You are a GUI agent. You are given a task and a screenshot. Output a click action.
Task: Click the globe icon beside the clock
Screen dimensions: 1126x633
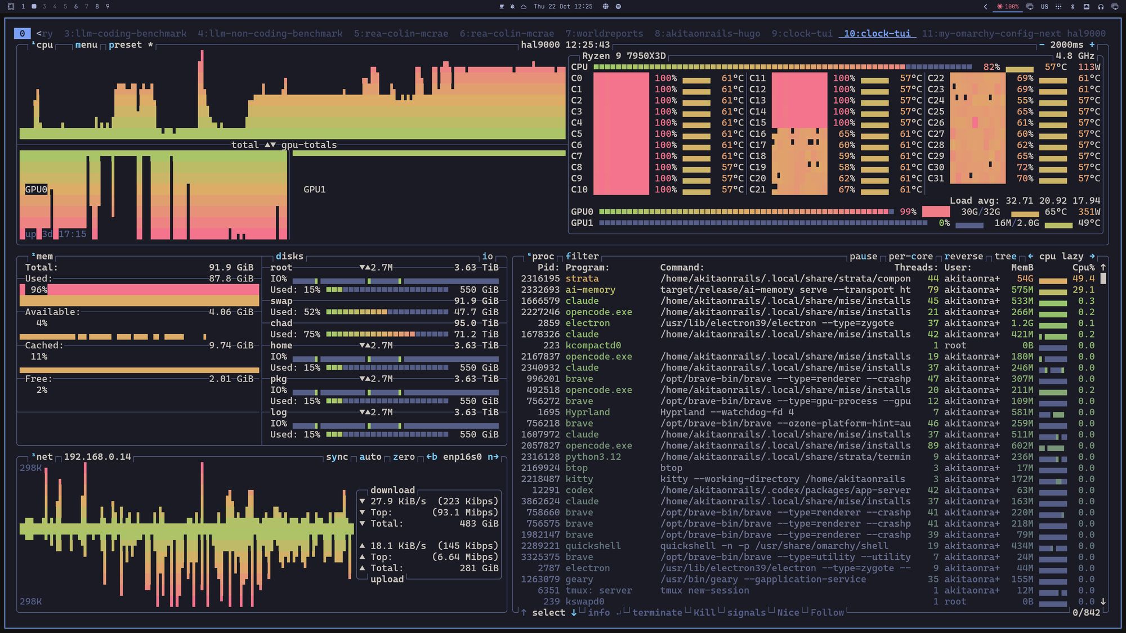point(606,6)
